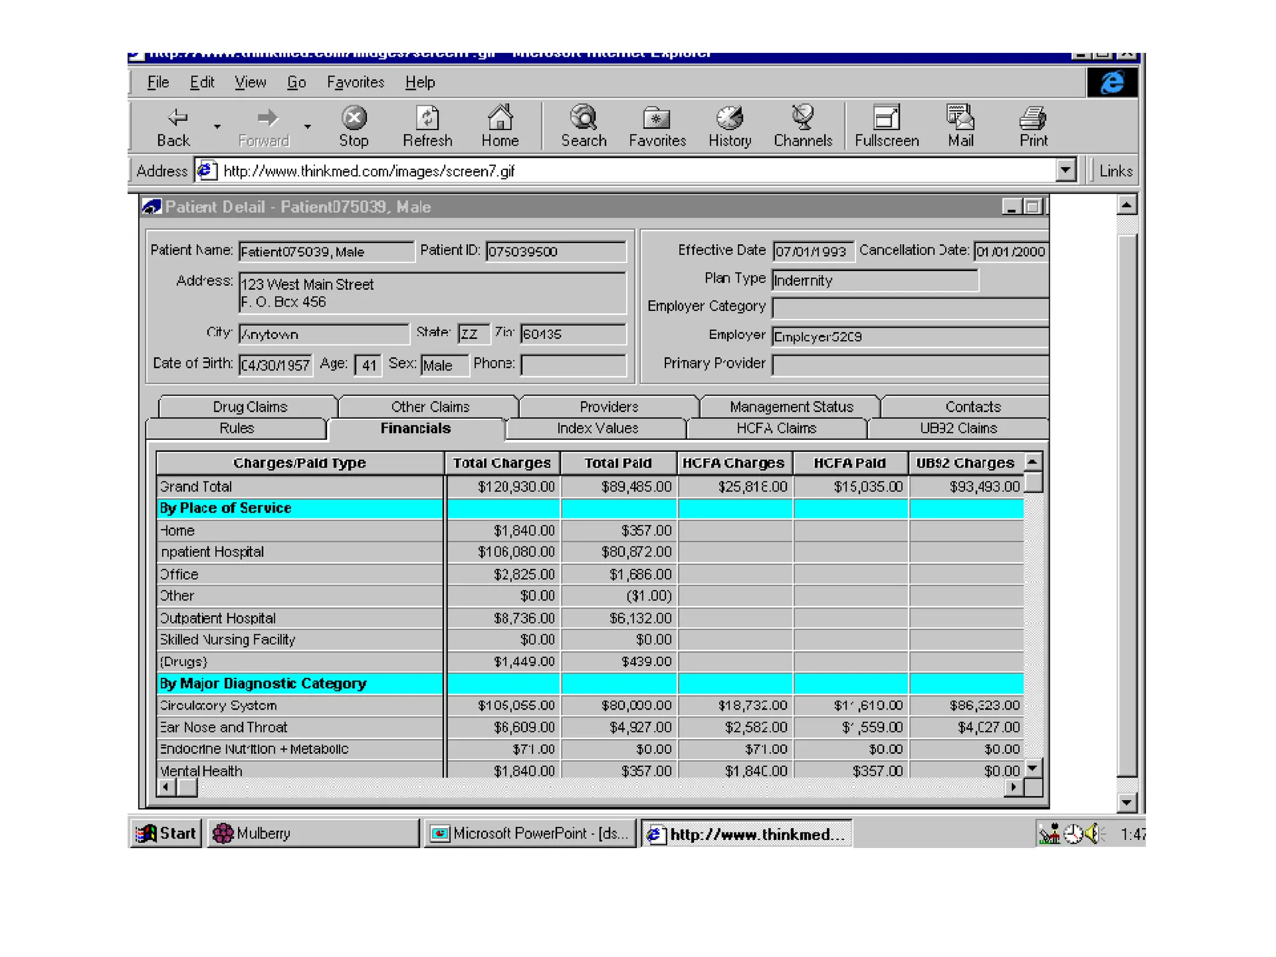Expand the Address bar dropdown arrow
This screenshot has width=1276, height=957.
pos(1065,170)
